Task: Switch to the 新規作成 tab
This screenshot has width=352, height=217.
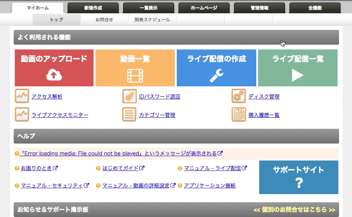Action: [x=93, y=8]
